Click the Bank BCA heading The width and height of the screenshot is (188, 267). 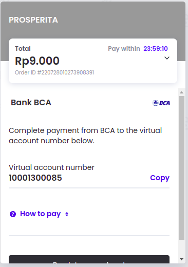[x=31, y=103]
